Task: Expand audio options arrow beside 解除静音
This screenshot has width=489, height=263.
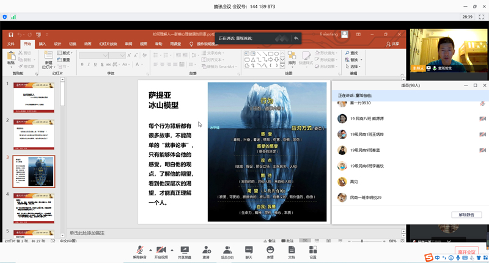Action: (150, 250)
